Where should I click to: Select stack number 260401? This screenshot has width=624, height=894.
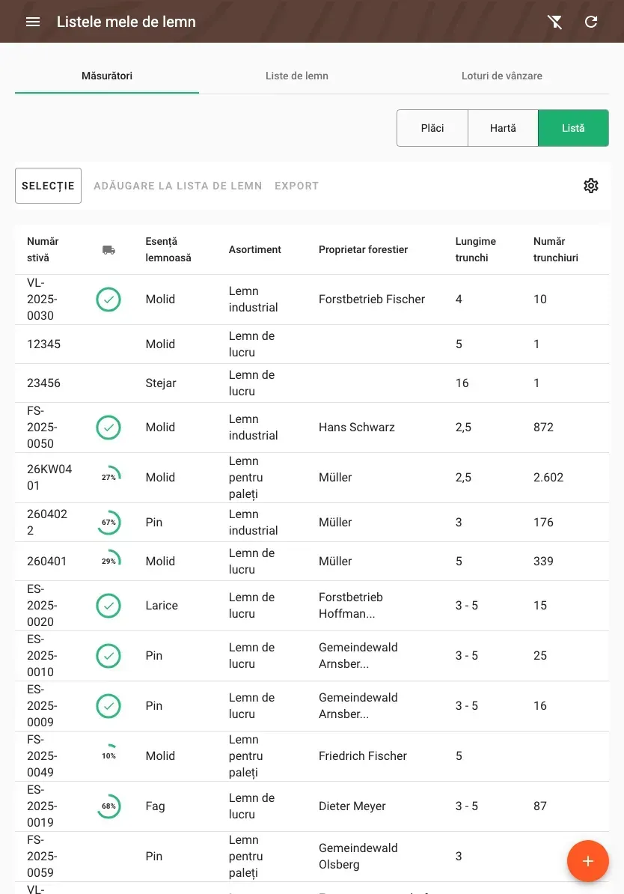[x=46, y=561]
